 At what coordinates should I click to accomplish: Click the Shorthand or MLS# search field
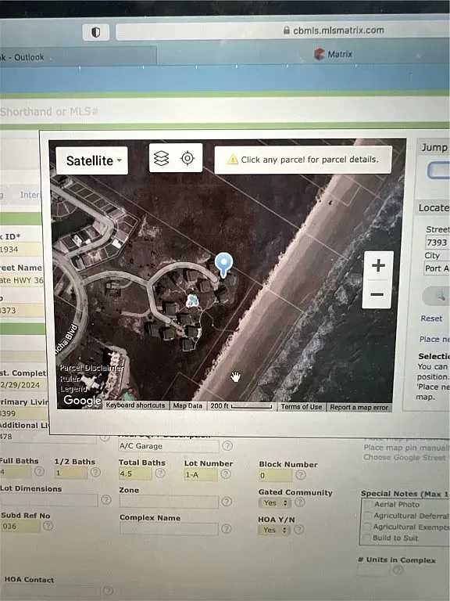(x=225, y=112)
